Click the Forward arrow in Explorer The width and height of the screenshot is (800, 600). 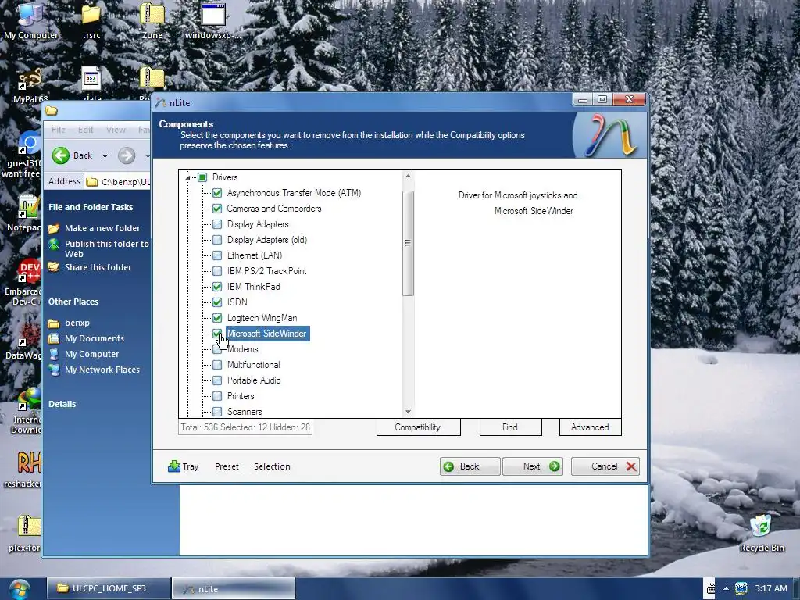[127, 155]
